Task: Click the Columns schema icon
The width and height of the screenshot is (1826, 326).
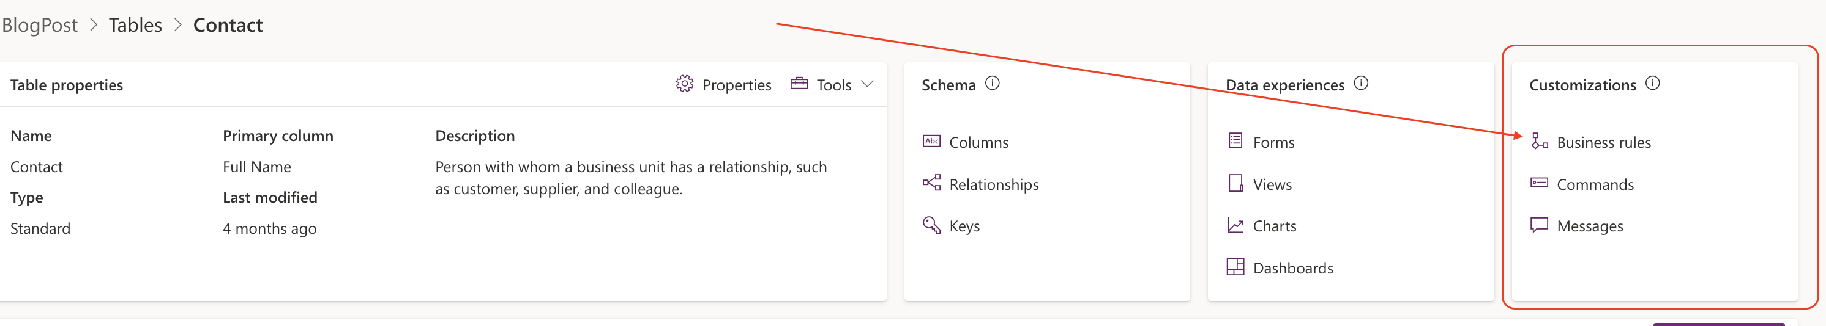Action: coord(931,142)
